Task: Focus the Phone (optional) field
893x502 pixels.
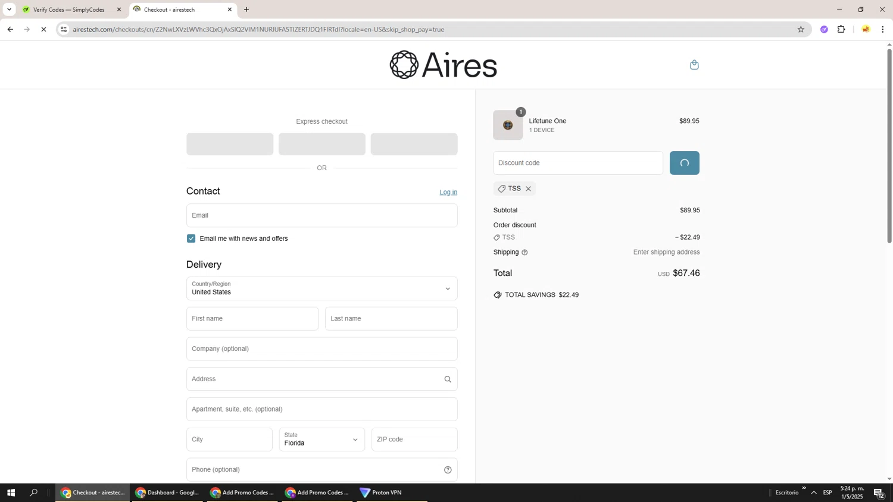Action: point(321,470)
